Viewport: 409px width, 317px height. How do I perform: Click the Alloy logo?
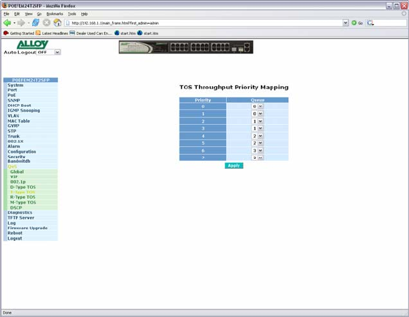pos(32,44)
